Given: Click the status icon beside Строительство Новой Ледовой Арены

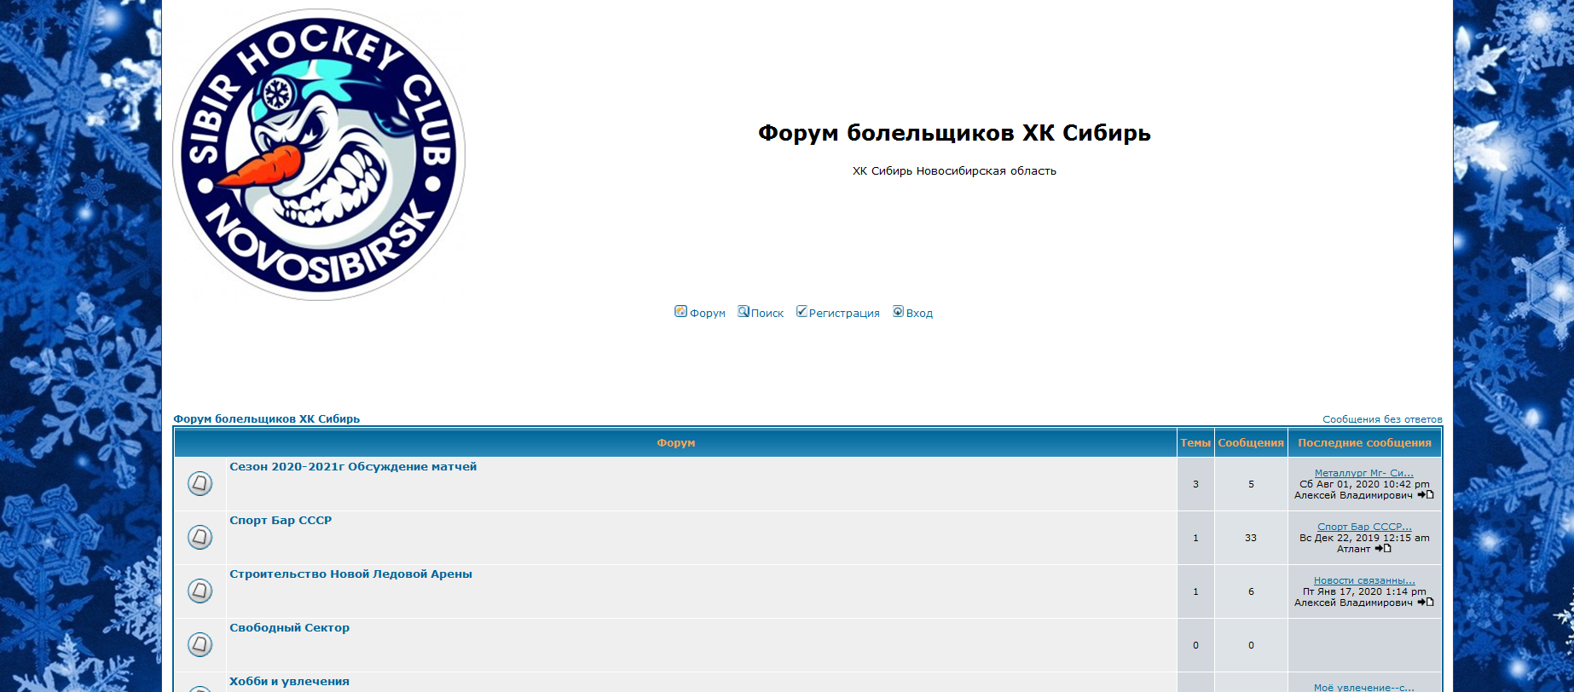Looking at the screenshot, I should pyautogui.click(x=200, y=591).
